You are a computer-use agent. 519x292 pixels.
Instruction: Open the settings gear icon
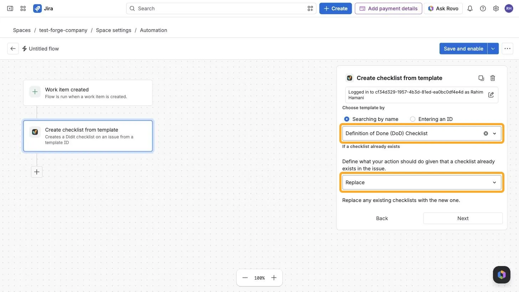(496, 9)
